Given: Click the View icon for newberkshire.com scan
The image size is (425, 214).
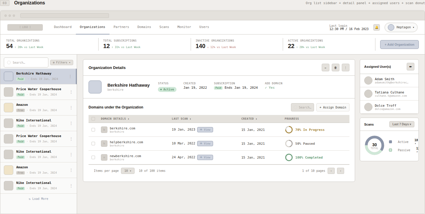Looking at the screenshot, I should [x=205, y=157].
